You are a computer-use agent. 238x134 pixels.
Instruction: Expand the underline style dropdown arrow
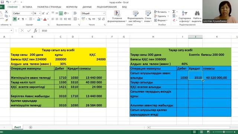(26, 19)
